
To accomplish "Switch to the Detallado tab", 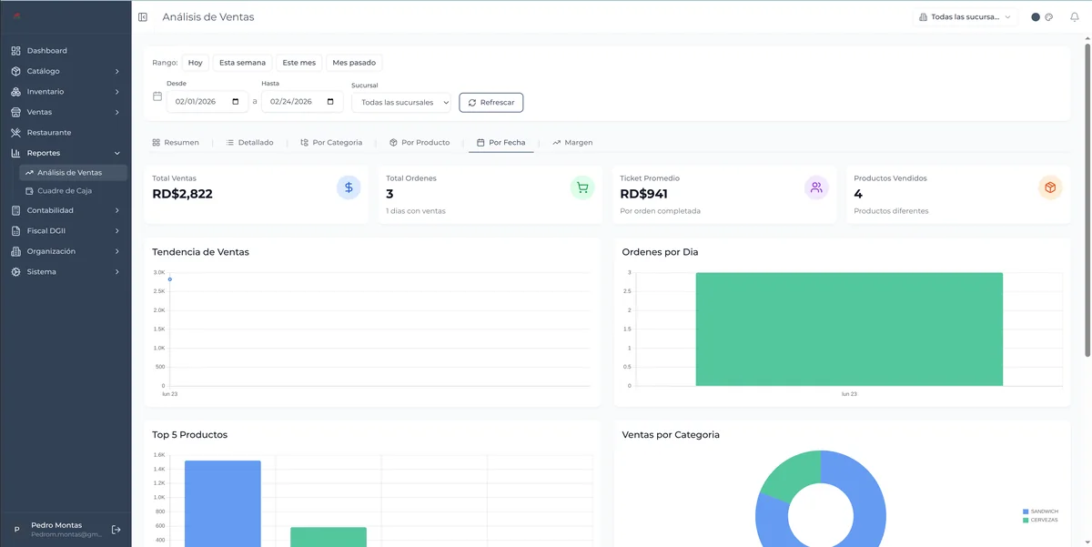I will [249, 143].
